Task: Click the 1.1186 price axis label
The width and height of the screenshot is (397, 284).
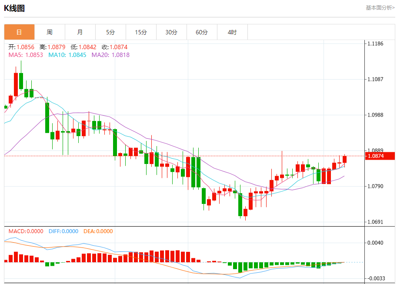Action: click(x=375, y=43)
